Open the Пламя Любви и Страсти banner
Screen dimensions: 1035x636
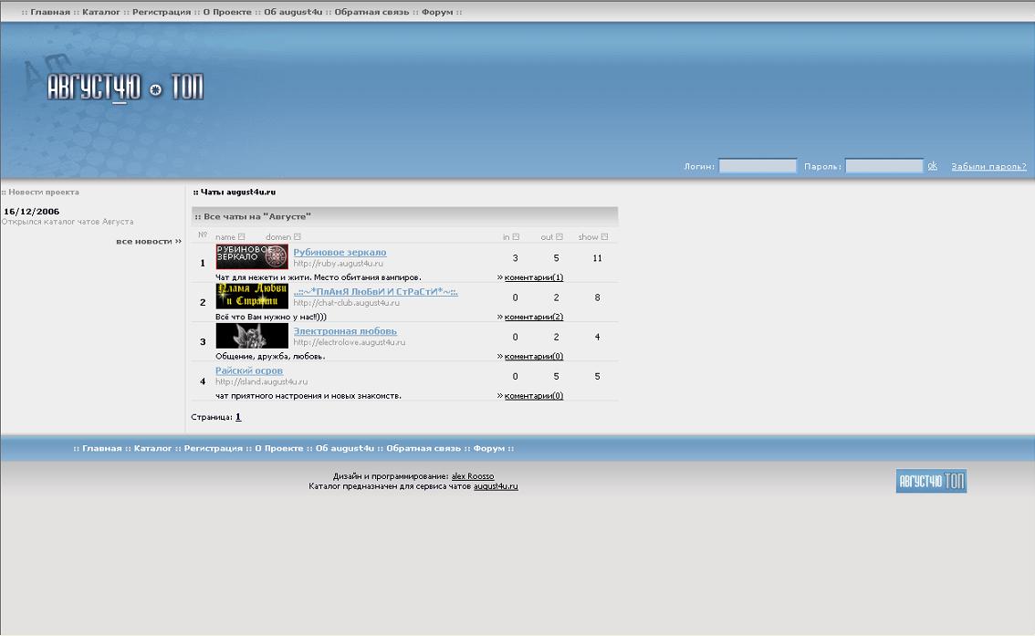pyautogui.click(x=252, y=297)
